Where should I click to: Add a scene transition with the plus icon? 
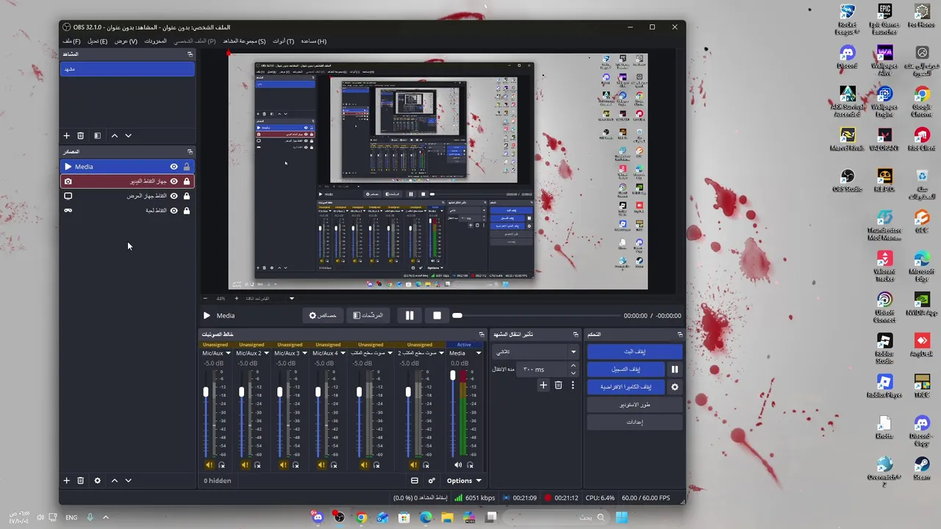tap(543, 385)
